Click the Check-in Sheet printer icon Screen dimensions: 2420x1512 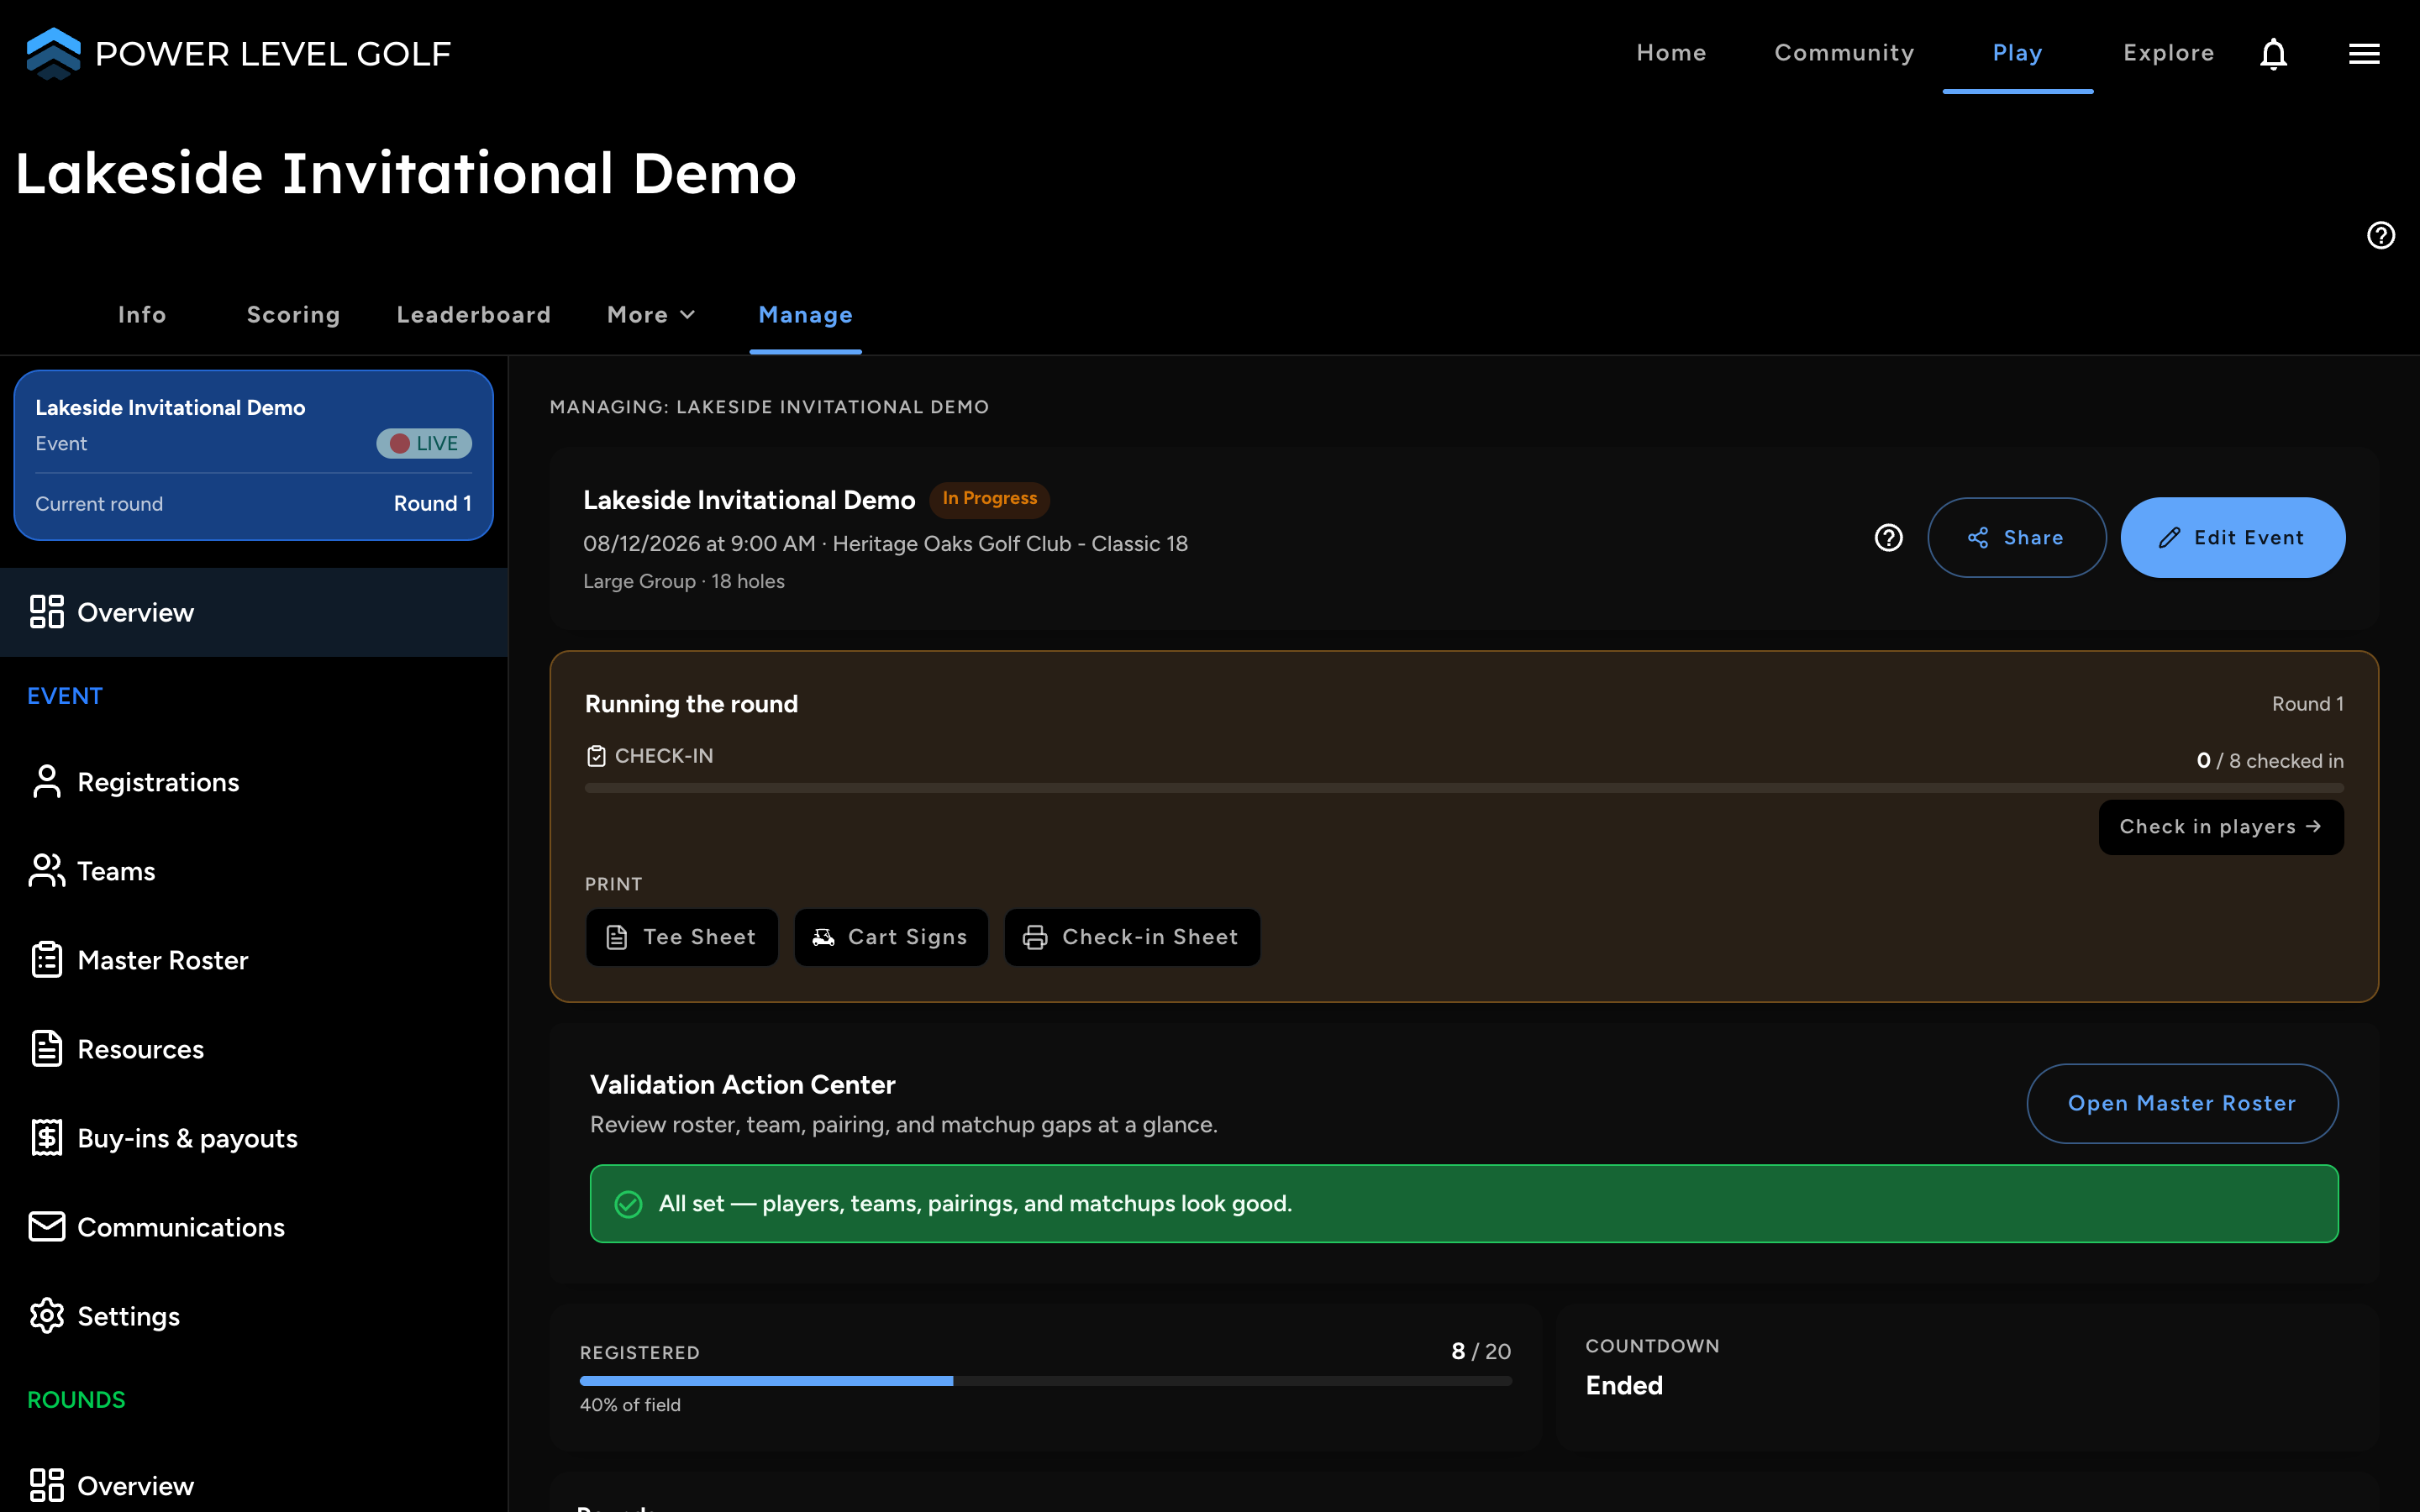(x=1035, y=937)
